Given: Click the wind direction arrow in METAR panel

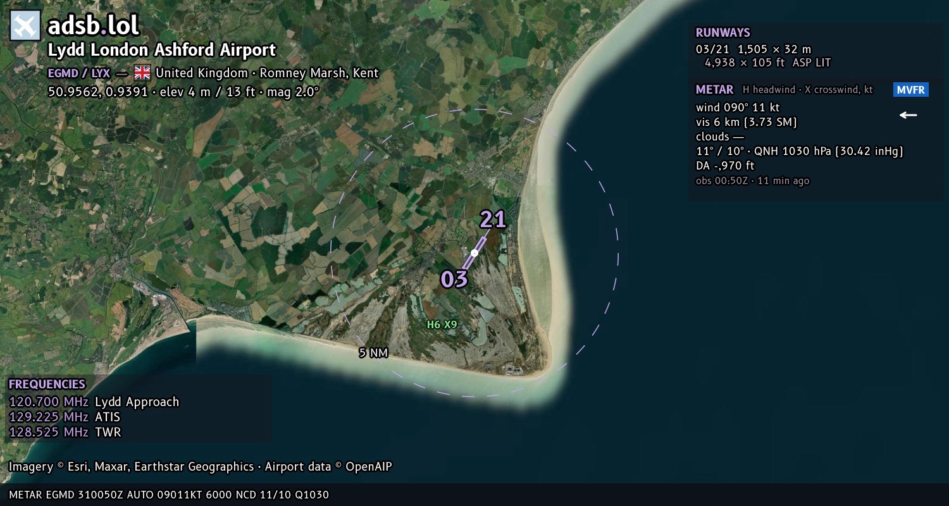Looking at the screenshot, I should click(x=909, y=115).
